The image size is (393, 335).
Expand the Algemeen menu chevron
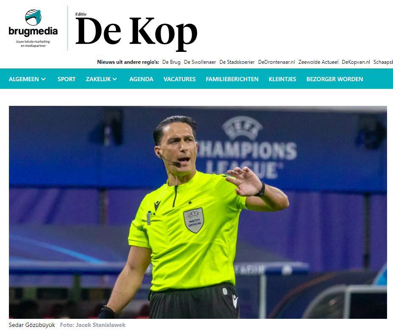(43, 79)
